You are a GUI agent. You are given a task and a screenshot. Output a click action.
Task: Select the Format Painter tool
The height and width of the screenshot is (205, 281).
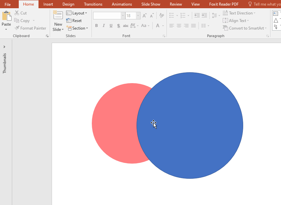click(x=31, y=28)
